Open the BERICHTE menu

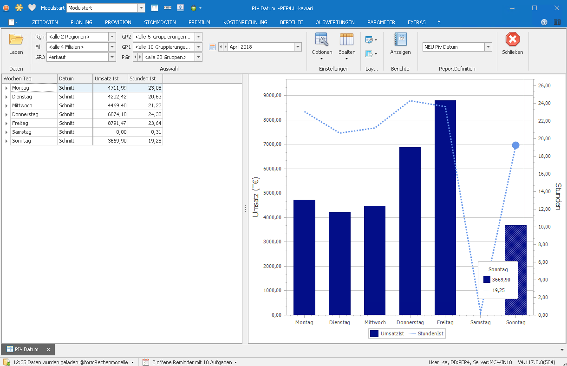[x=291, y=22]
